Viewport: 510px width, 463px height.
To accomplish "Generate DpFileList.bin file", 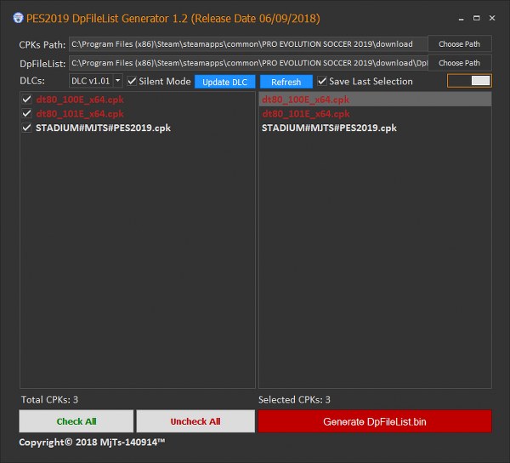I will 375,421.
